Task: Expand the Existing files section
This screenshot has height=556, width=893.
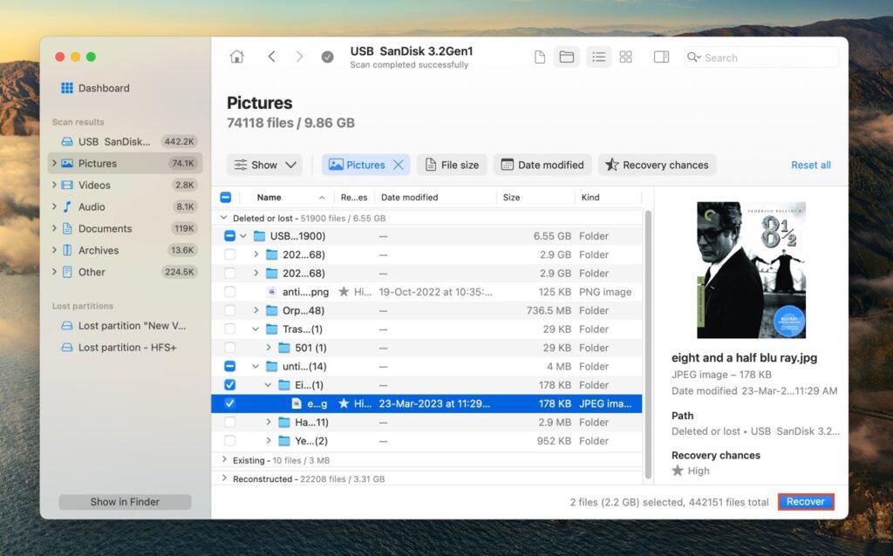Action: pyautogui.click(x=224, y=460)
